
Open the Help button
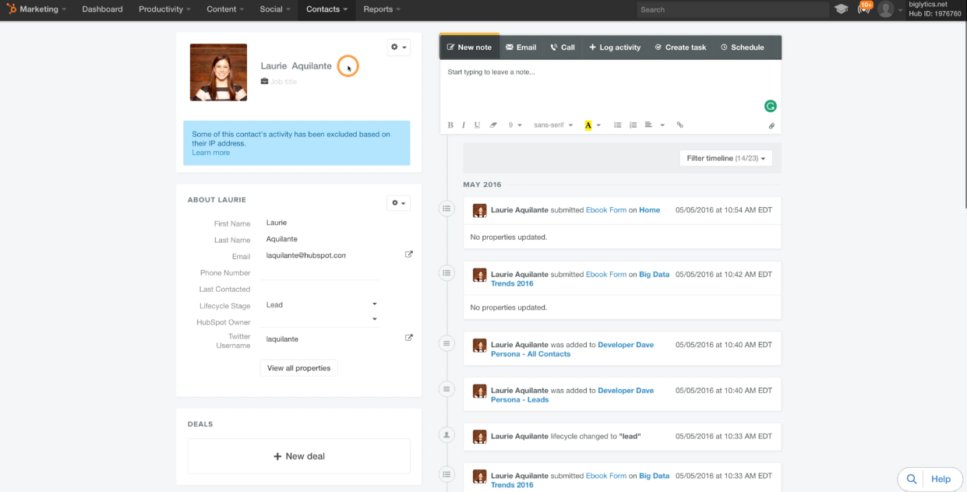[941, 479]
